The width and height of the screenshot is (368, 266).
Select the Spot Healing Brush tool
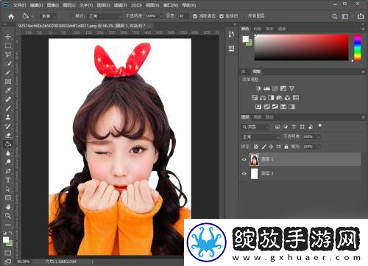coord(8,99)
